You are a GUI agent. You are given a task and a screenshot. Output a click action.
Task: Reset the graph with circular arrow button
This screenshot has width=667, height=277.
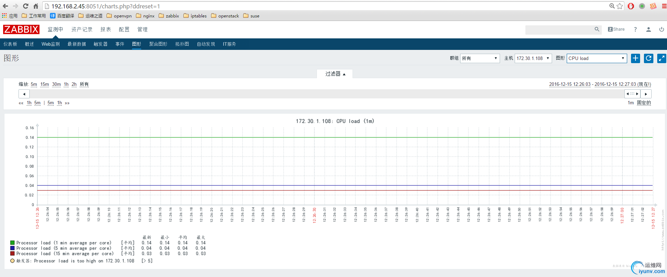point(648,58)
